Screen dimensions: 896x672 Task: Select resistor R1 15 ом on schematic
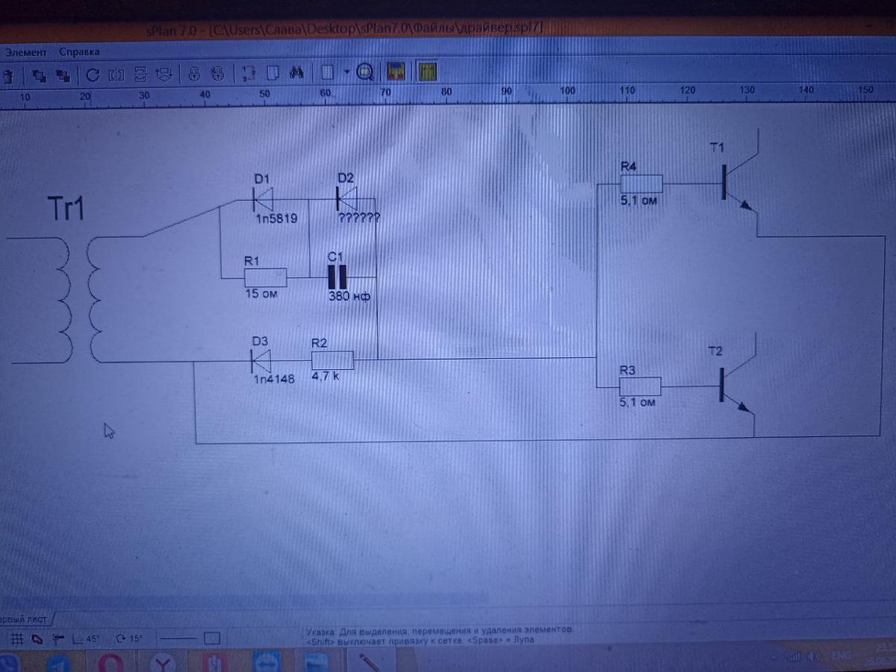pos(265,277)
